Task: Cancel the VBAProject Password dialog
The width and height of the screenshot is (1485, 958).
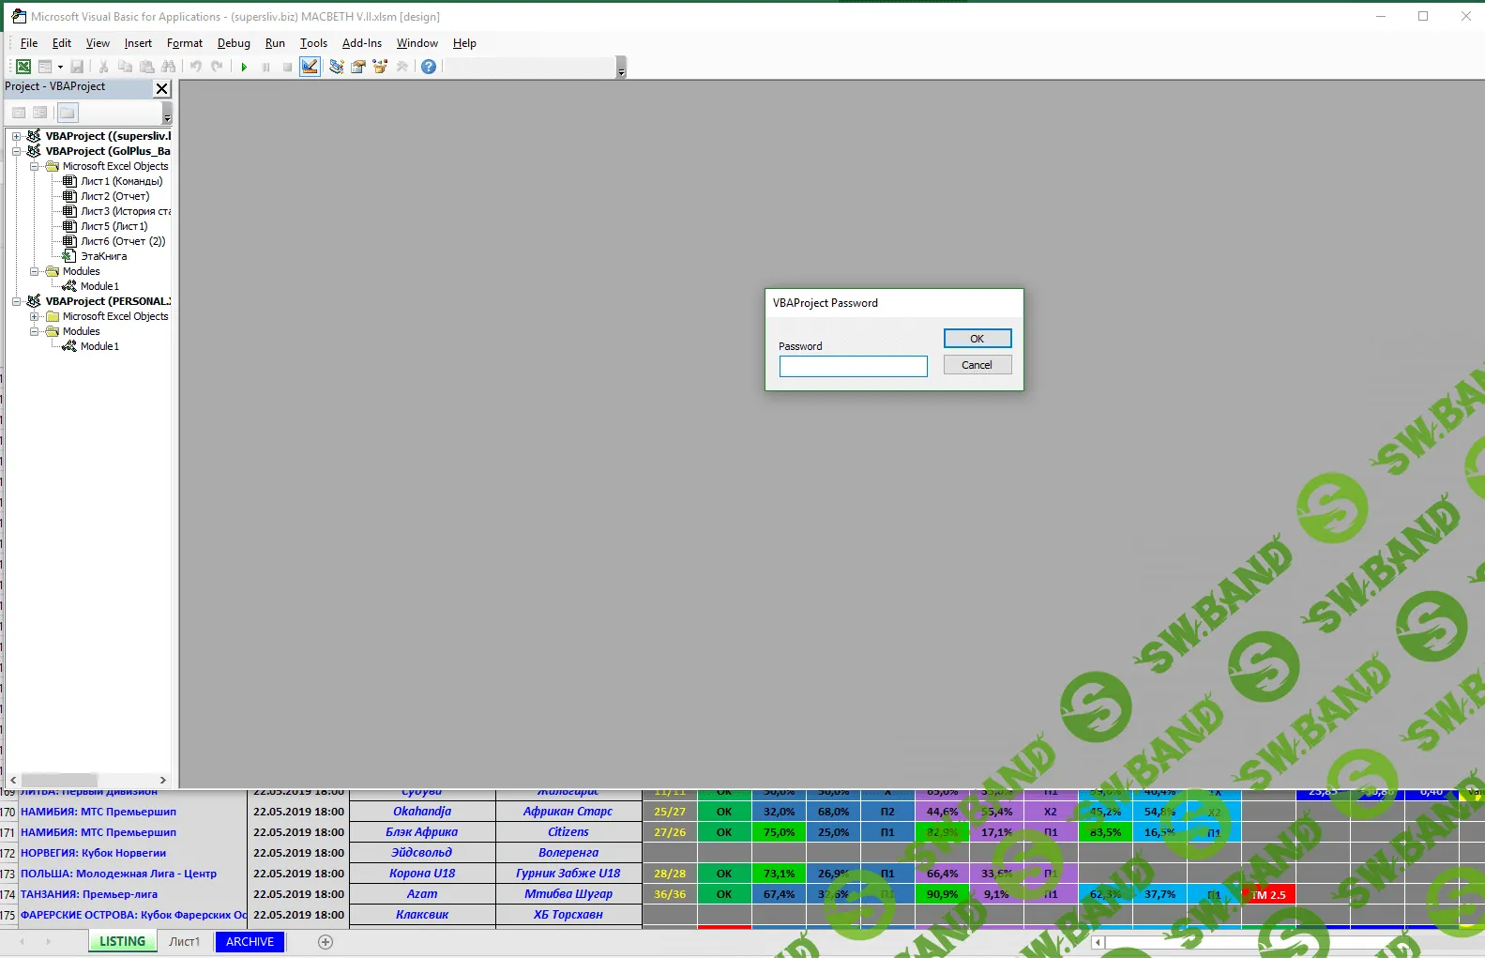Action: point(977,365)
